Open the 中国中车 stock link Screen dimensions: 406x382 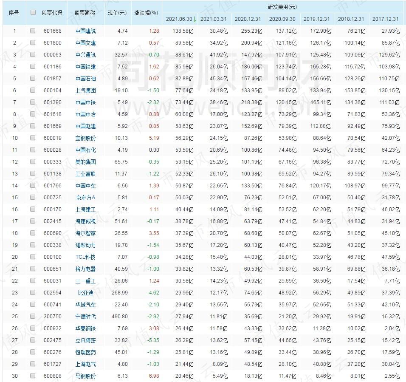(x=85, y=186)
